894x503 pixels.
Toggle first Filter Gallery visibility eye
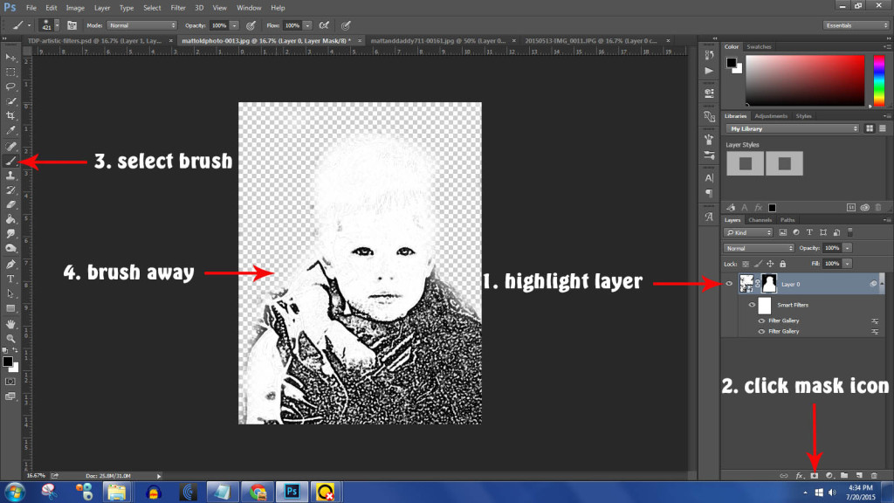(761, 320)
